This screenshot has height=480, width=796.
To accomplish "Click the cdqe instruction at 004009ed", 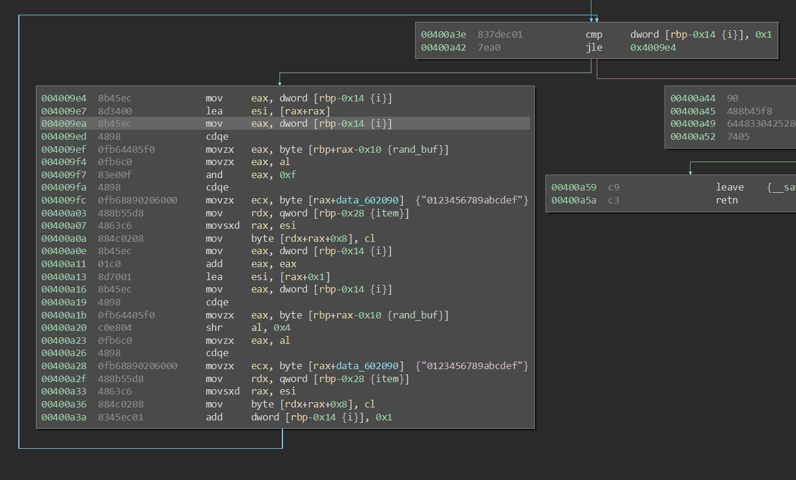I will pyautogui.click(x=217, y=136).
